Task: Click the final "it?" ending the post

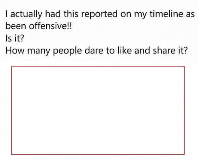Action: point(182,50)
